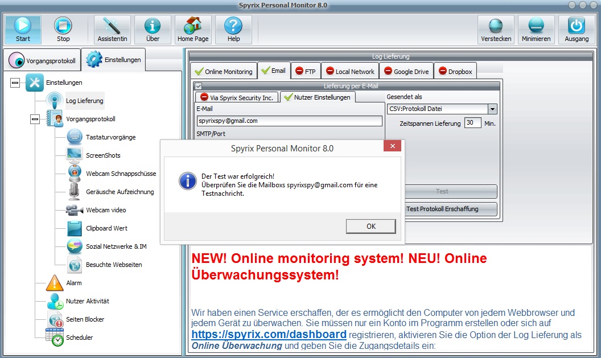Exit the program via Ausgang
Screen dimensions: 601x358
tap(577, 30)
